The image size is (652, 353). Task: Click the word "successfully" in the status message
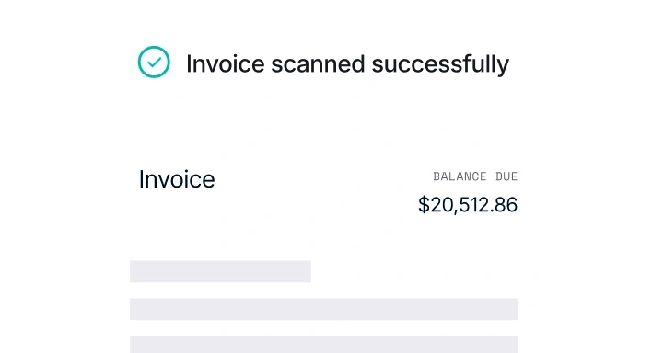click(440, 64)
